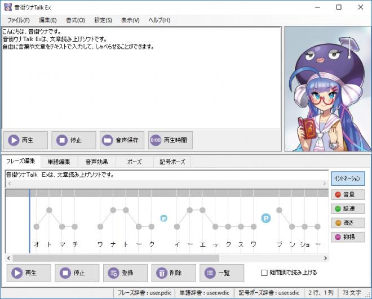372x299 pixels.
Task: Play the phrase with bottom 再生 button
Action: click(x=29, y=273)
